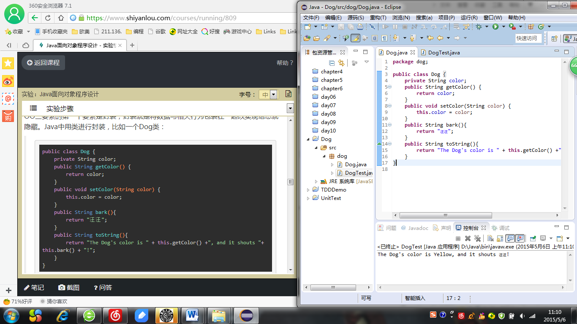Click Clear Console icon

(x=490, y=238)
